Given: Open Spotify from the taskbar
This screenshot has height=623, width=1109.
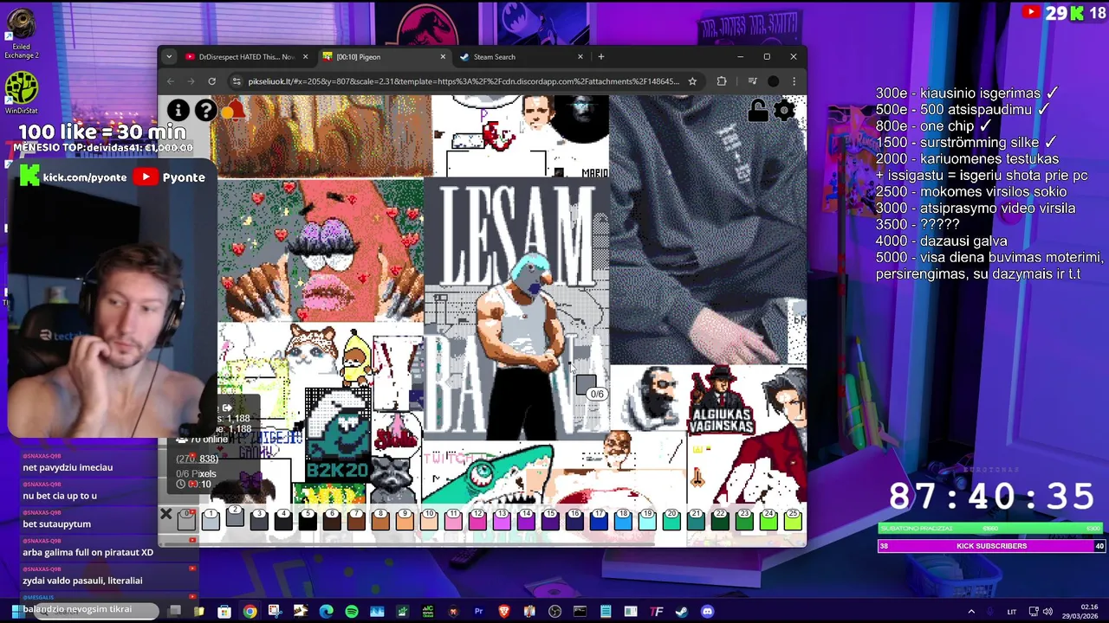Looking at the screenshot, I should click(x=352, y=612).
